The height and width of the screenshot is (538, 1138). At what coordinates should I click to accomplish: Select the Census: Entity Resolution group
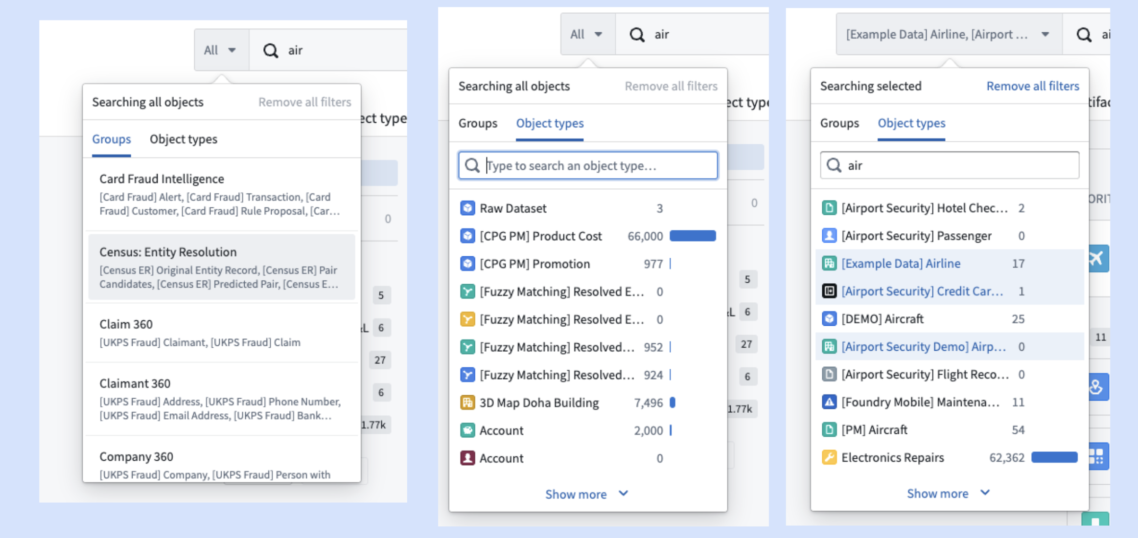point(222,267)
